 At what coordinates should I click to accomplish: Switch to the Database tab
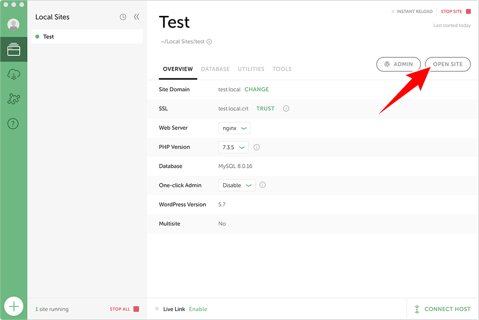click(215, 69)
